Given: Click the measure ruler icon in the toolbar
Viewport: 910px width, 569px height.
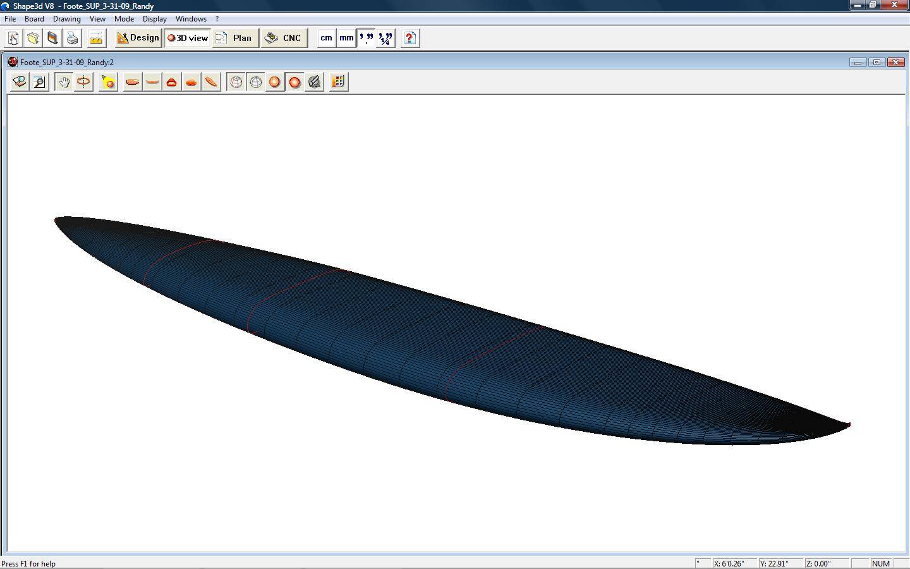Looking at the screenshot, I should tap(96, 39).
